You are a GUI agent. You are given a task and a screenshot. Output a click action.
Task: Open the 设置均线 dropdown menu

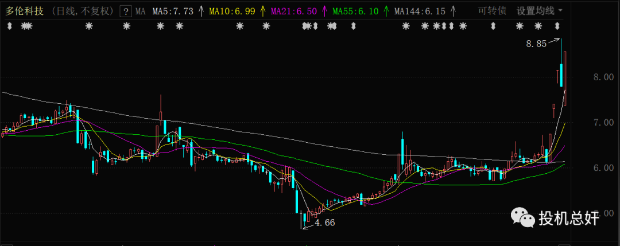[539, 10]
